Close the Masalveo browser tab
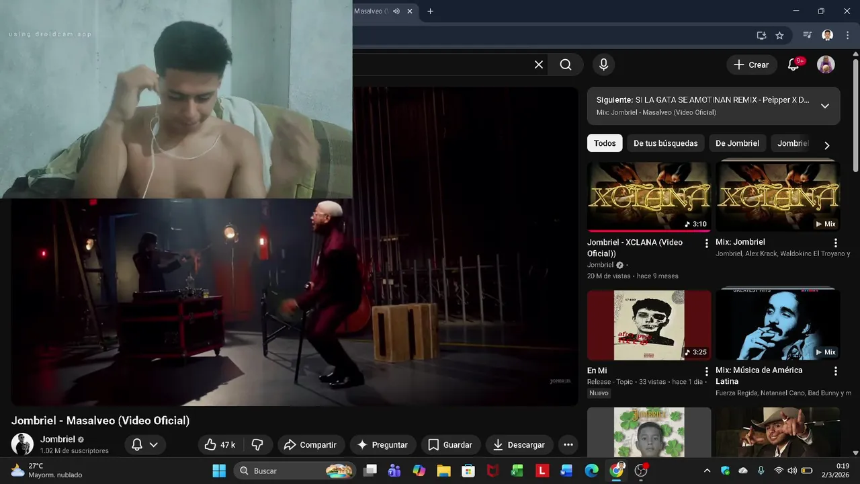This screenshot has height=484, width=860. coord(410,11)
